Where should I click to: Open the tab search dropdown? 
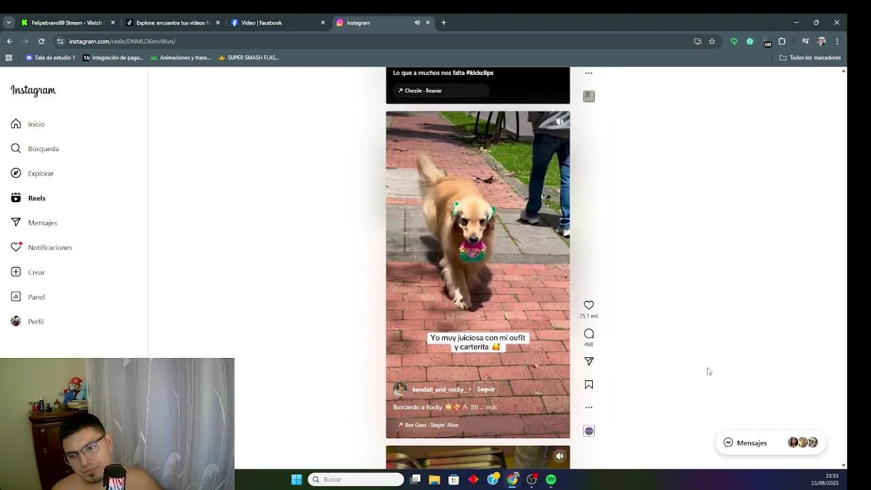pyautogui.click(x=8, y=22)
